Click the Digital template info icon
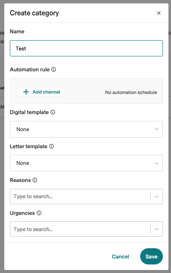 point(53,112)
